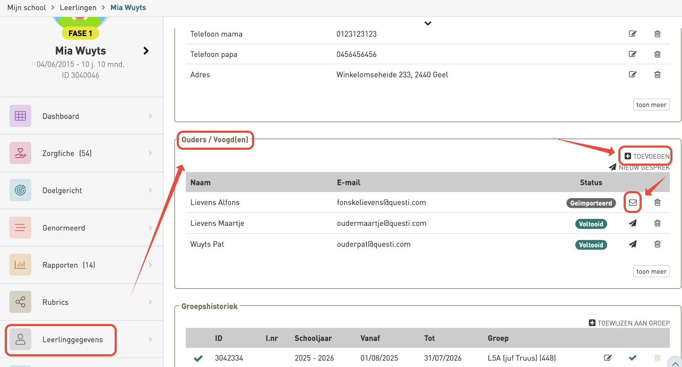Edit the Telefoon papa entry
Image resolution: width=682 pixels, height=367 pixels.
[x=633, y=54]
